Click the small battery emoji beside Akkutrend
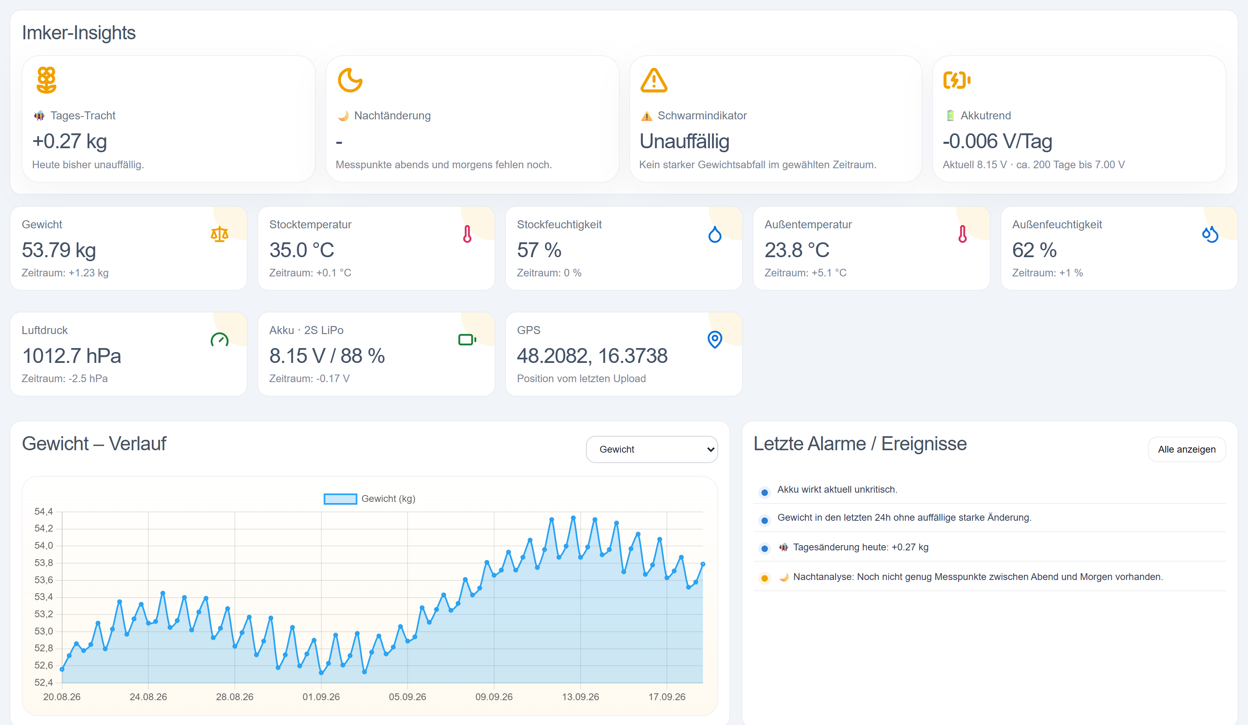Image resolution: width=1248 pixels, height=725 pixels. point(950,116)
